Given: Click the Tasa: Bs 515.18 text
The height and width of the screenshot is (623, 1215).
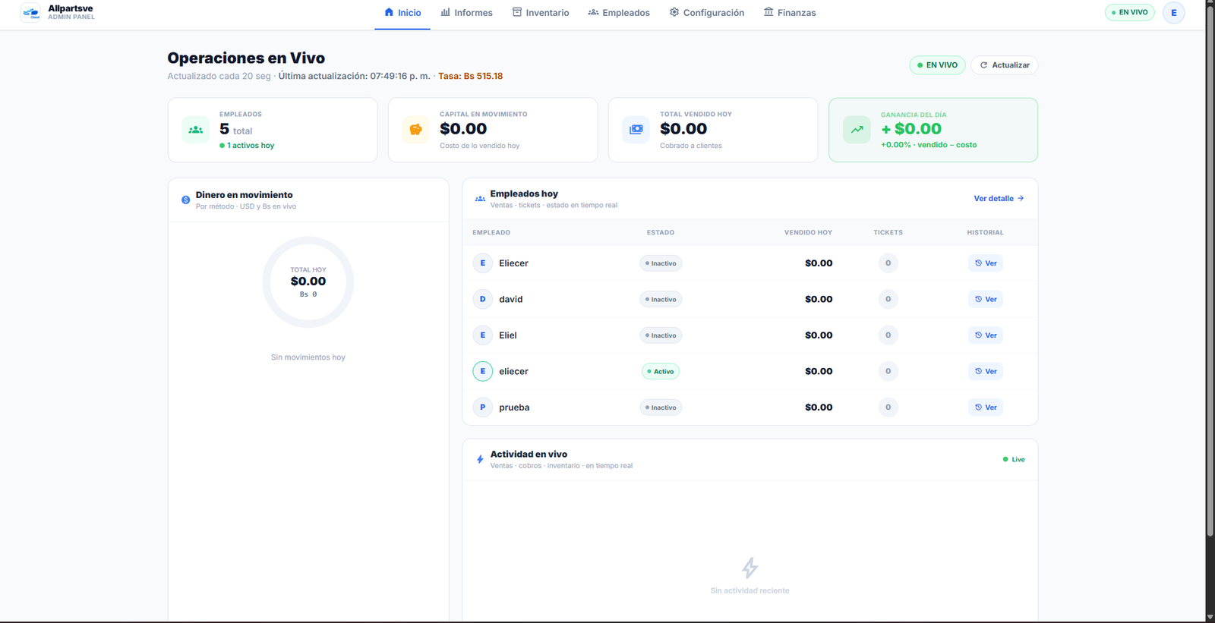Looking at the screenshot, I should [470, 76].
